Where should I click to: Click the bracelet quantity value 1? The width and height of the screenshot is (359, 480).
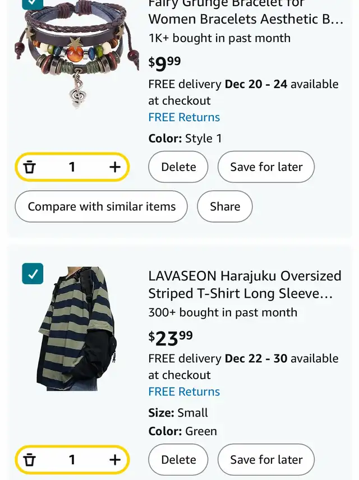[72, 167]
